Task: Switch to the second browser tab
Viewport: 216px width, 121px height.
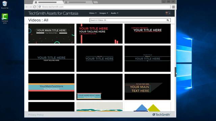Action: coord(78,2)
